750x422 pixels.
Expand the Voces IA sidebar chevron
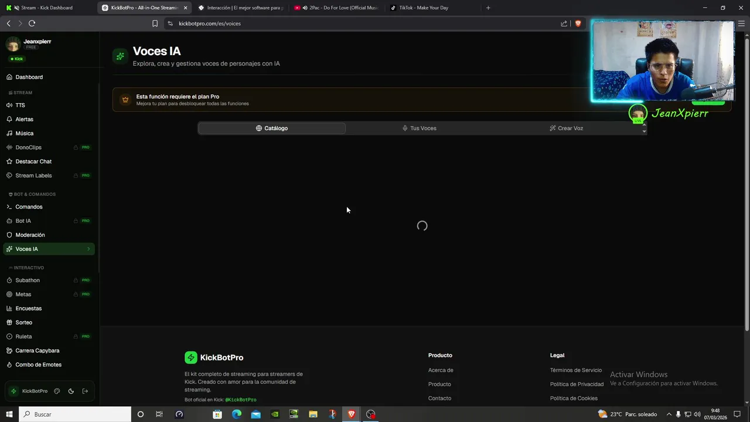(88, 249)
